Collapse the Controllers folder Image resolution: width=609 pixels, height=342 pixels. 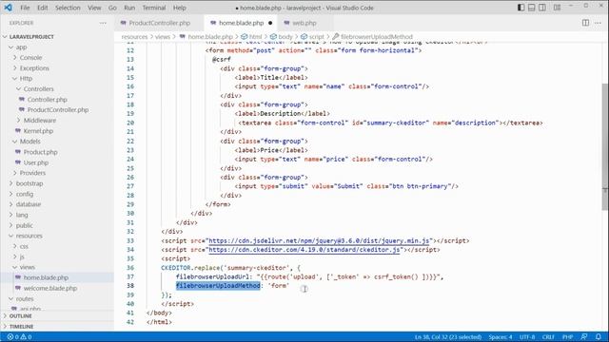(38, 88)
